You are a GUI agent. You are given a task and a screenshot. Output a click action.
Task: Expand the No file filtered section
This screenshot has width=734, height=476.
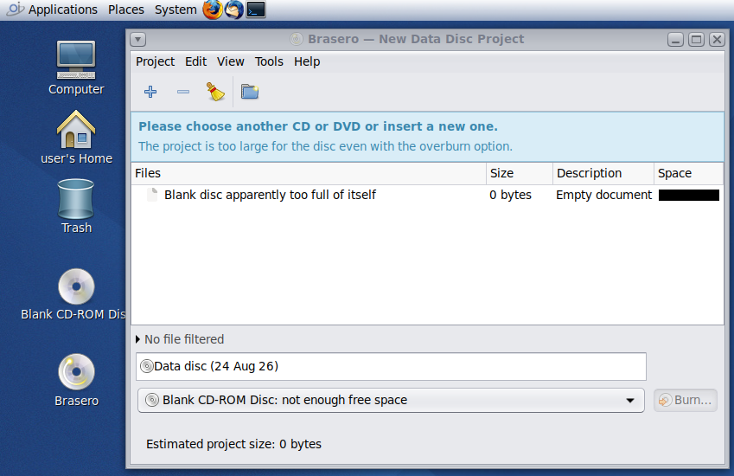[137, 338]
